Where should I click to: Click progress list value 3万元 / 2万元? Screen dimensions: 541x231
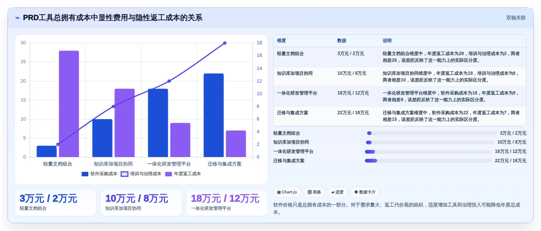[x=513, y=133]
